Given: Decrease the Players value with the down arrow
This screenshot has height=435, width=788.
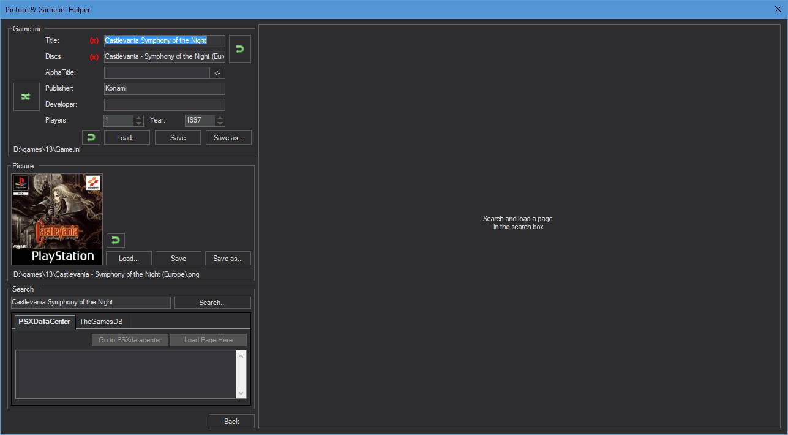Looking at the screenshot, I should (x=138, y=123).
